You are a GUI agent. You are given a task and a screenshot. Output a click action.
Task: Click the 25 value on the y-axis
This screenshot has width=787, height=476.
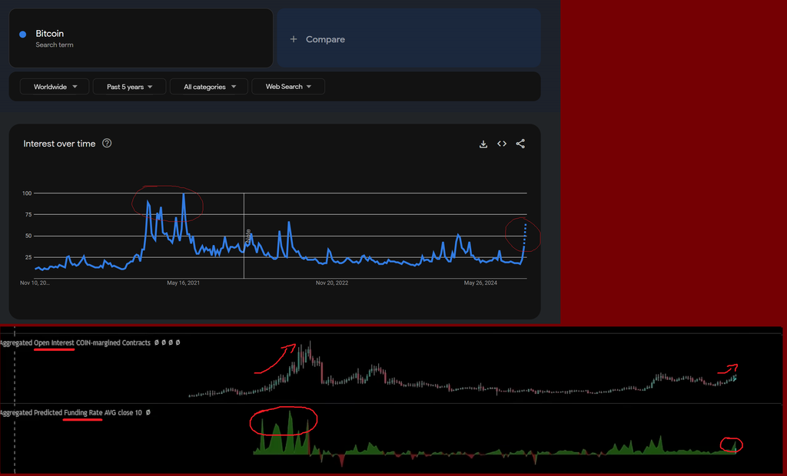pyautogui.click(x=28, y=257)
